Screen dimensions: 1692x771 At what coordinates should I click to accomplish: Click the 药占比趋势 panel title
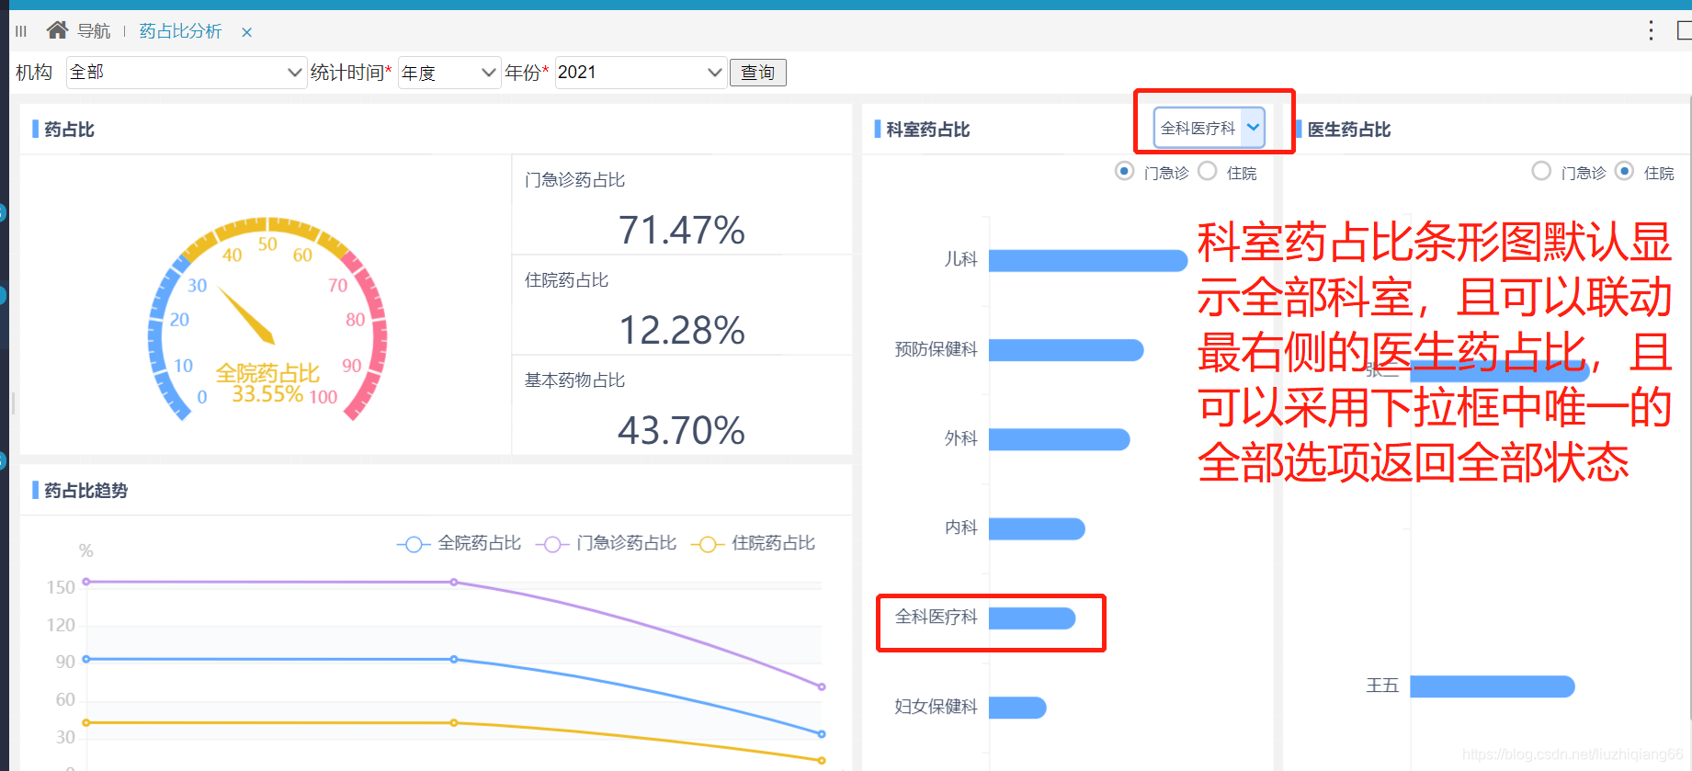(85, 491)
